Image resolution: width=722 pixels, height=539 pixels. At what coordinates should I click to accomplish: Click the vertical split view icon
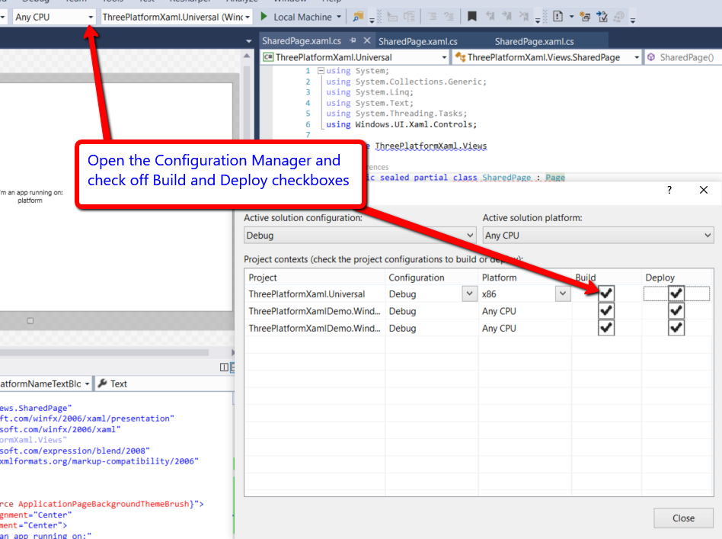coord(224,367)
